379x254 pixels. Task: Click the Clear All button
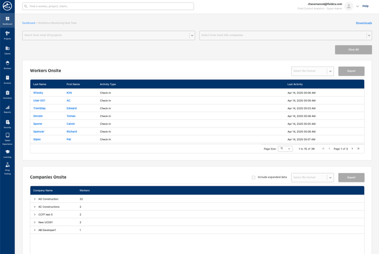pos(353,49)
